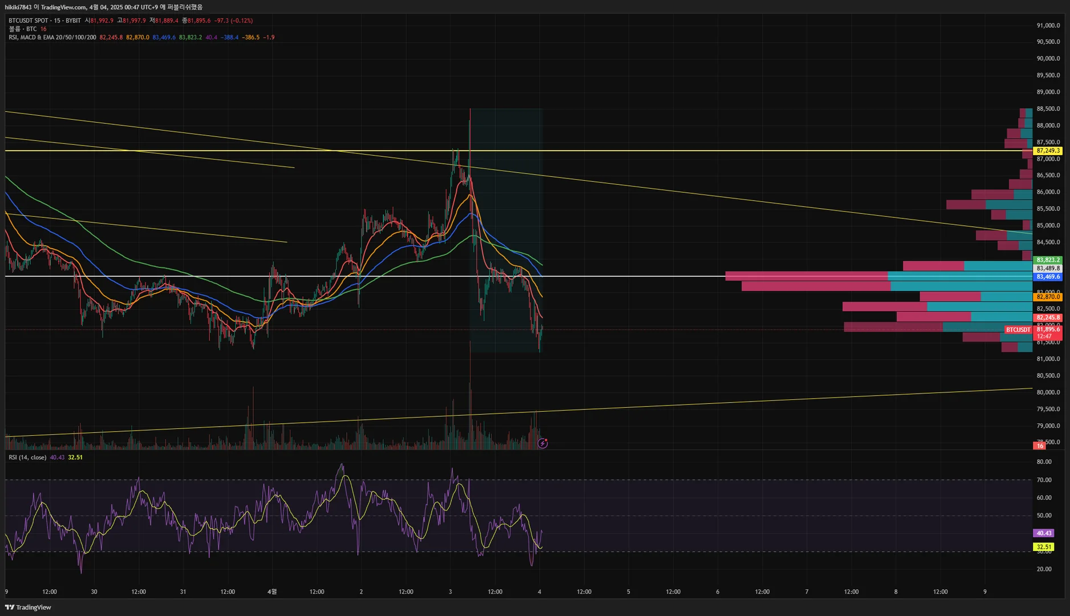
Task: Click the blue 83,469.6 value in the indicator legend
Action: point(164,38)
